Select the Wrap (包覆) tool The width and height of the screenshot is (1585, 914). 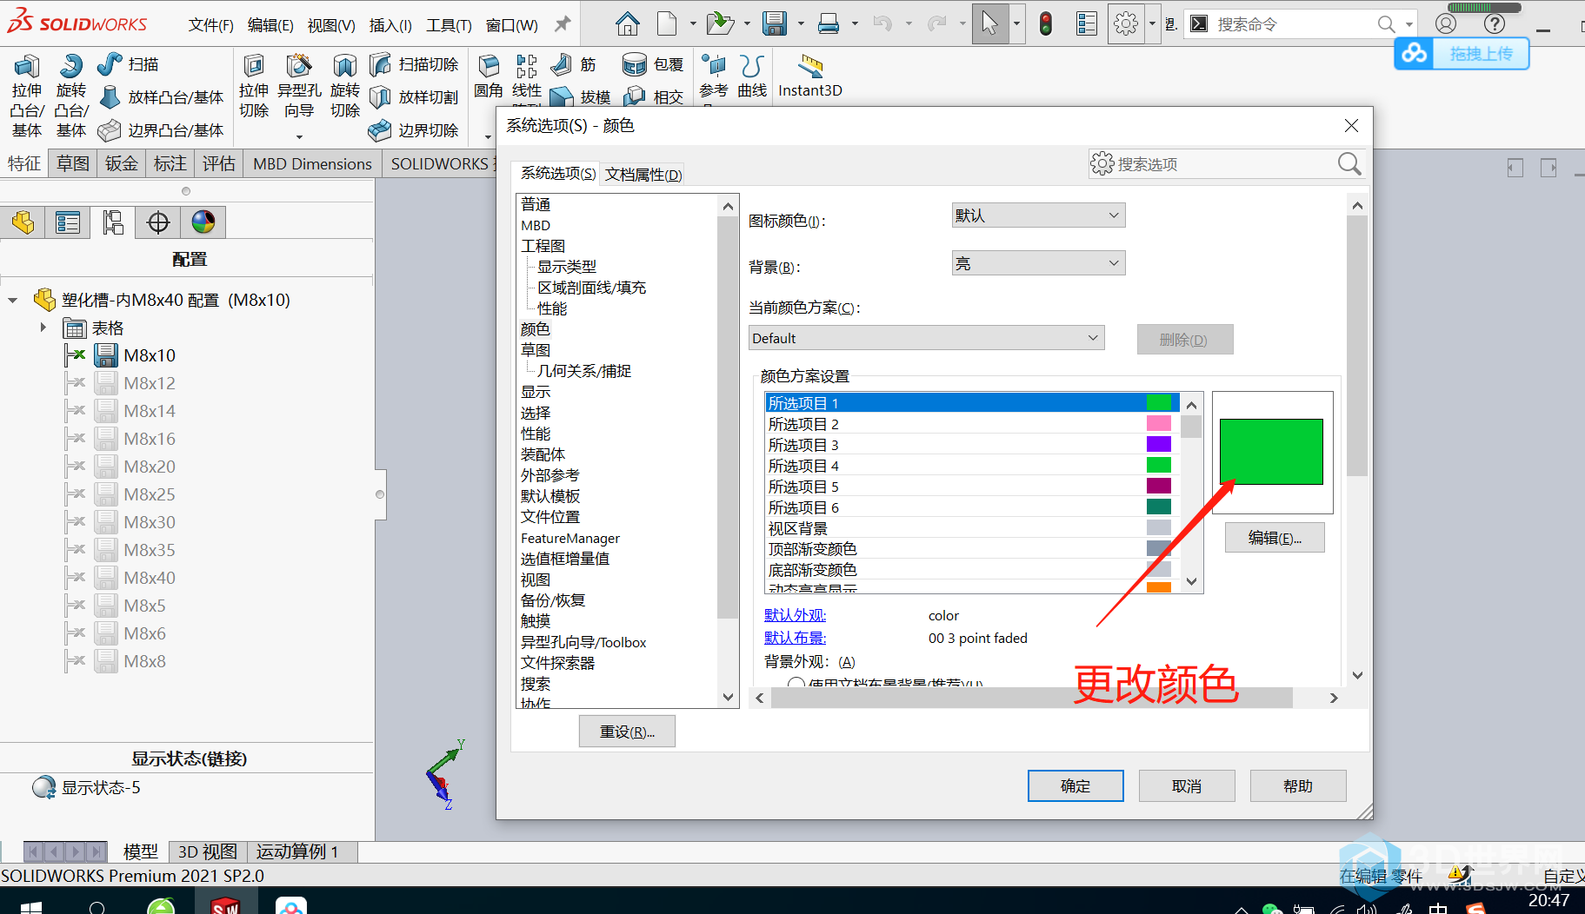point(653,64)
